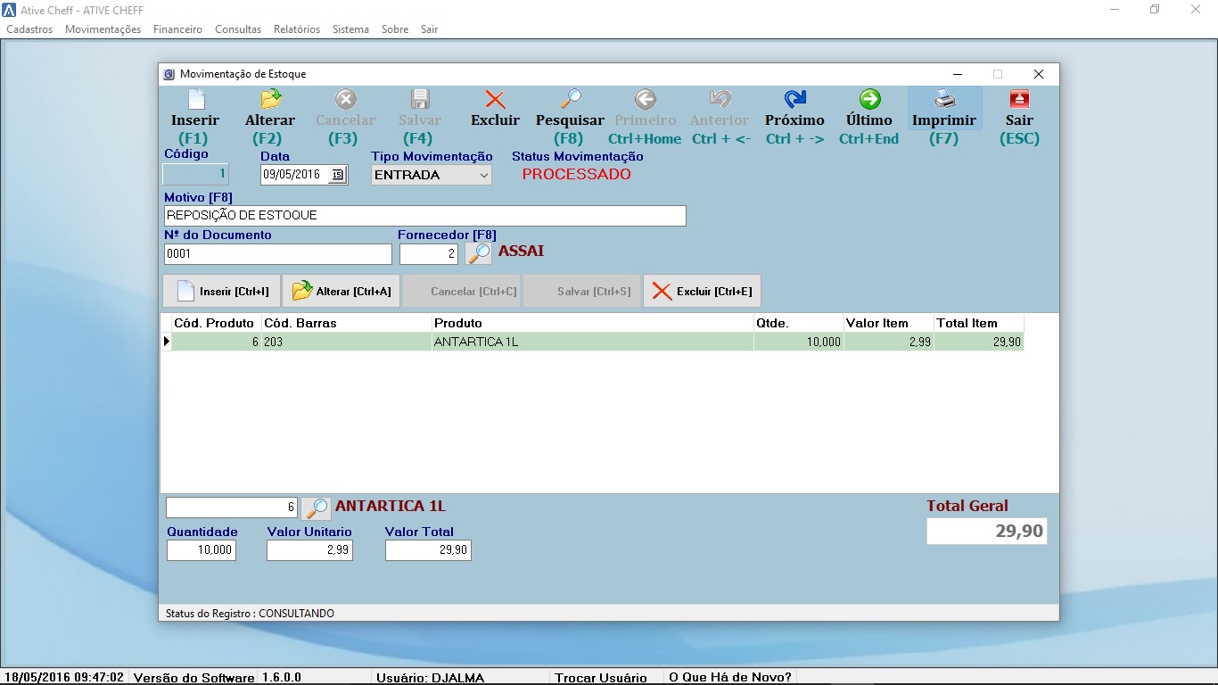This screenshot has height=685, width=1218.
Task: Go to Primeiro record arrow icon
Action: pyautogui.click(x=645, y=98)
